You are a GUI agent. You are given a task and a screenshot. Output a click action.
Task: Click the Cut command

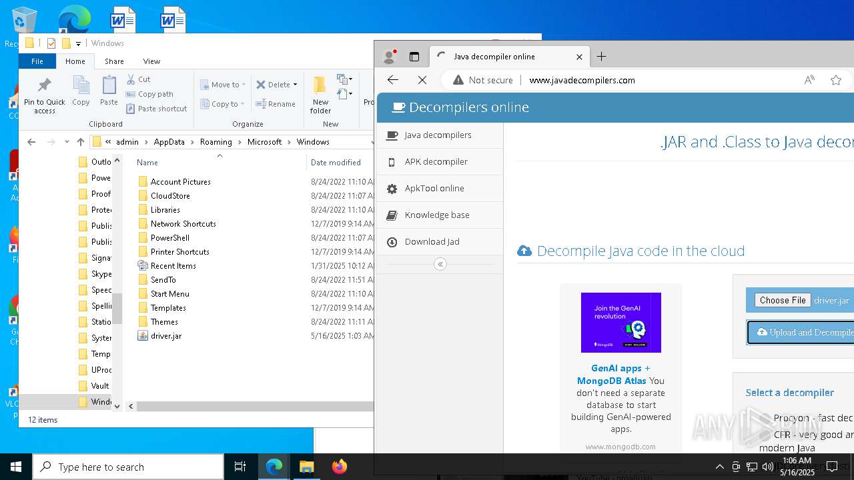click(x=138, y=79)
